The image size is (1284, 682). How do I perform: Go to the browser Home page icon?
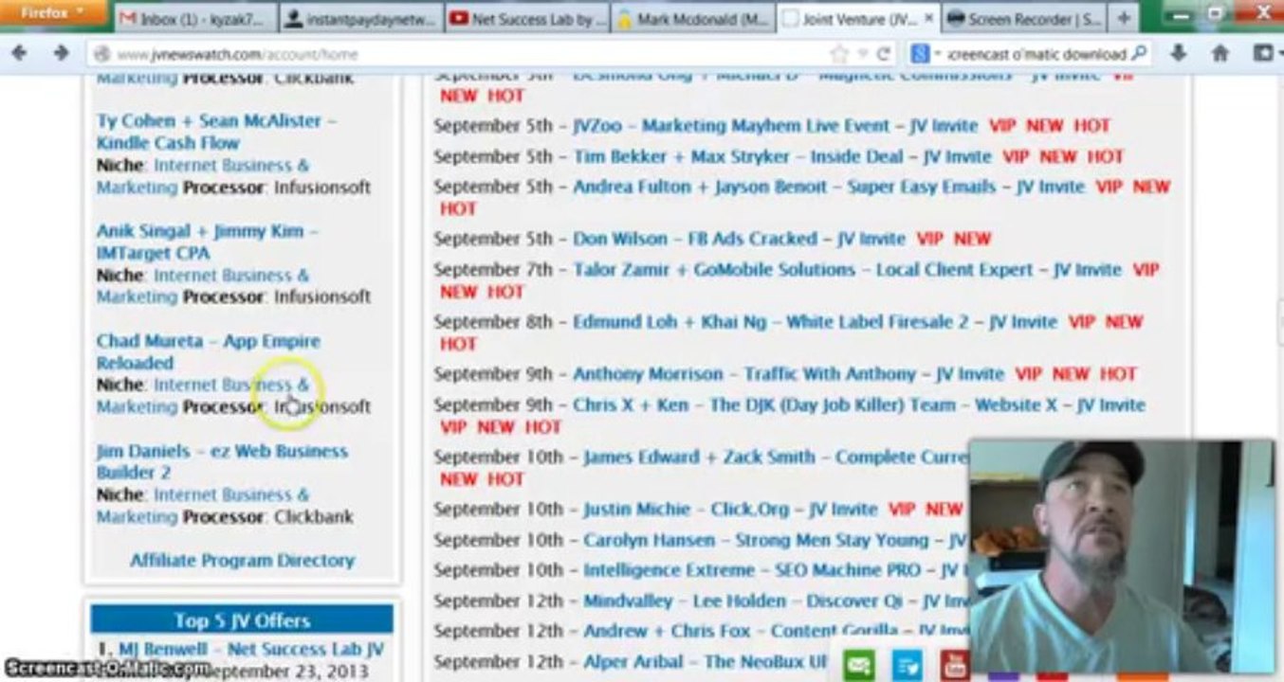pos(1220,54)
